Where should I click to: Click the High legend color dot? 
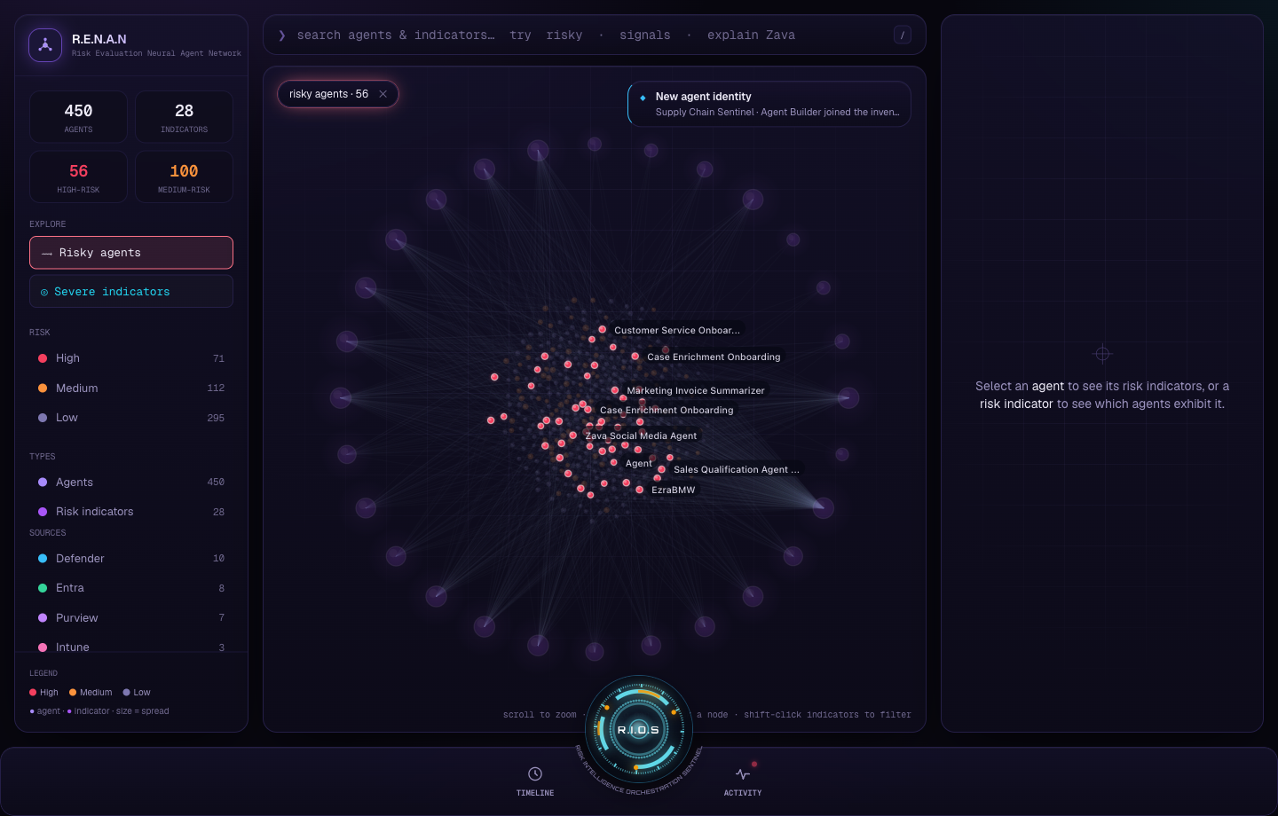(33, 693)
